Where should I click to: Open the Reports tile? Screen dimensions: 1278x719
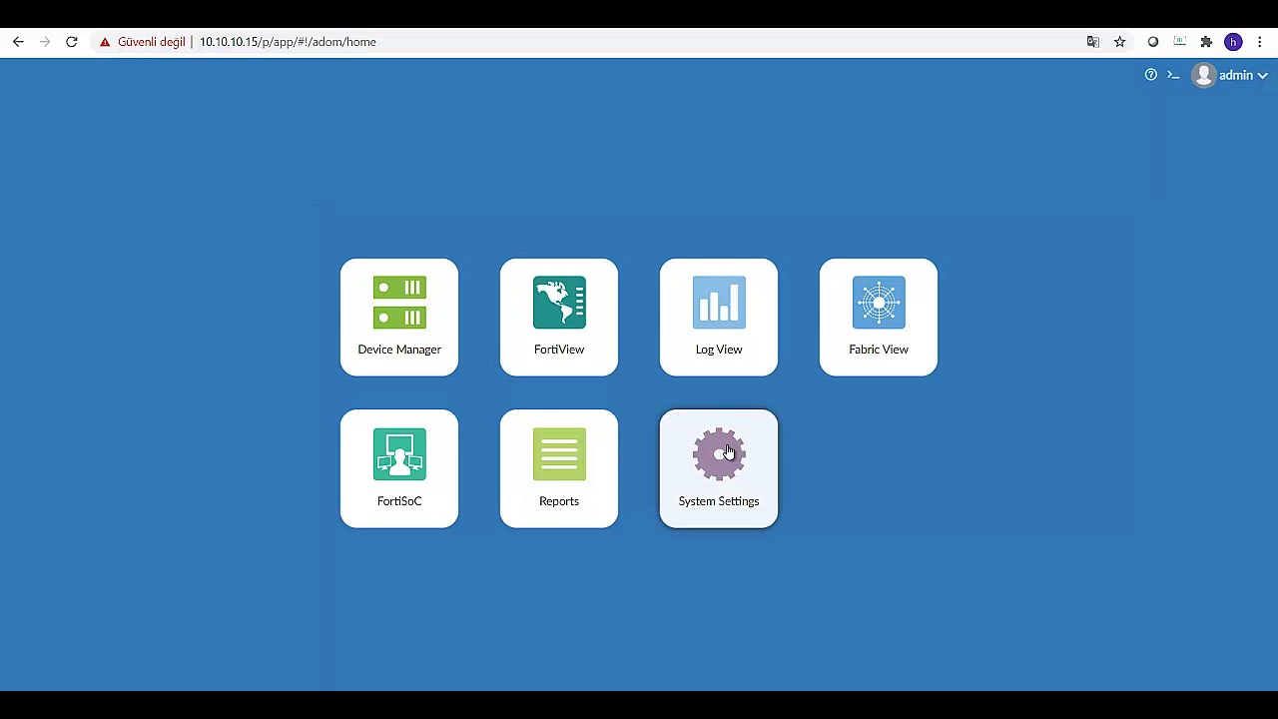pyautogui.click(x=559, y=469)
